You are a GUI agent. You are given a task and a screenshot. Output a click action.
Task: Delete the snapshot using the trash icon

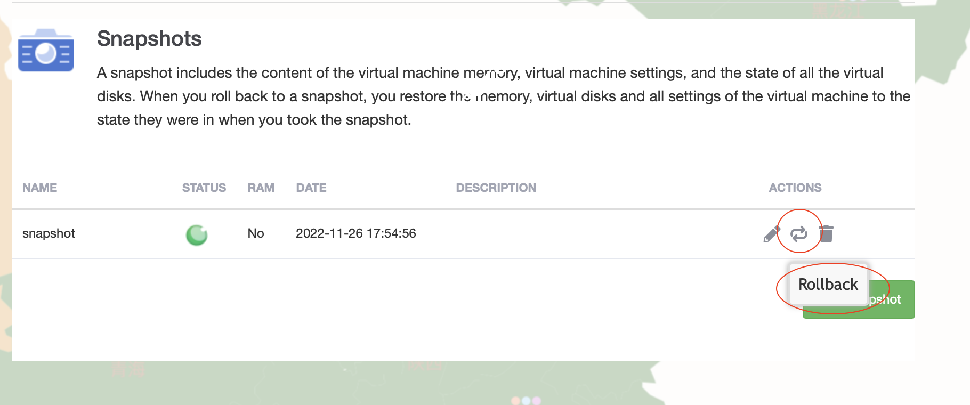pyautogui.click(x=826, y=233)
